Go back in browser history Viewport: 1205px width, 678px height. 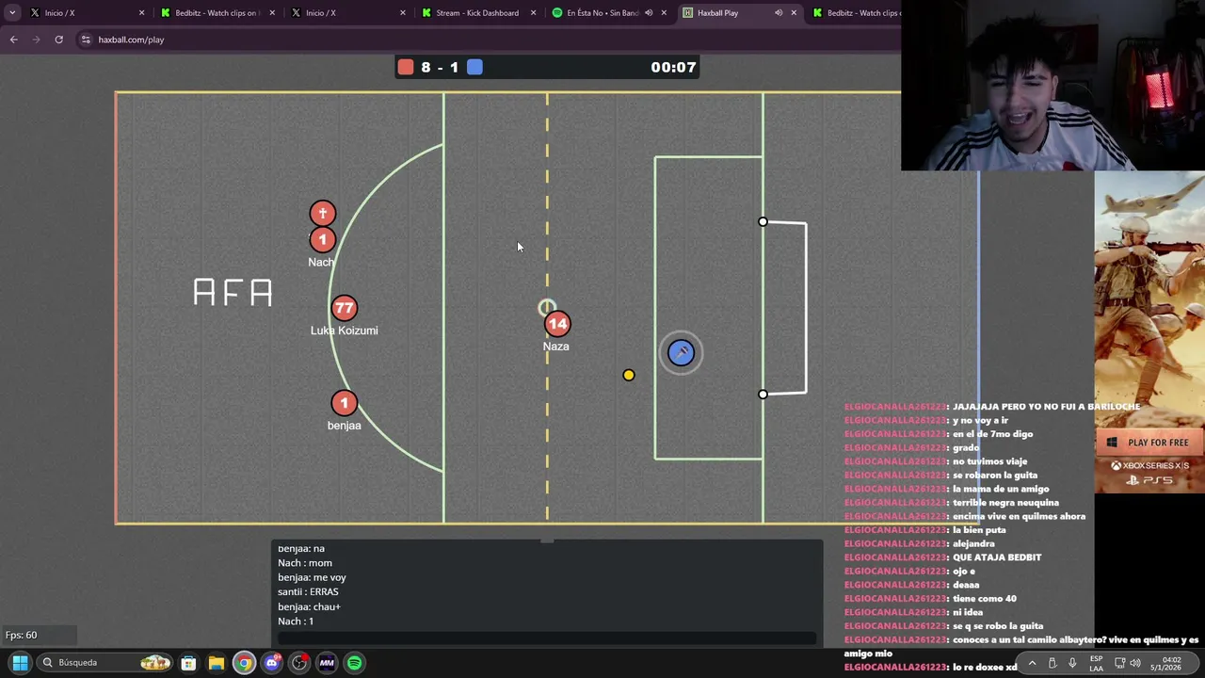[13, 40]
